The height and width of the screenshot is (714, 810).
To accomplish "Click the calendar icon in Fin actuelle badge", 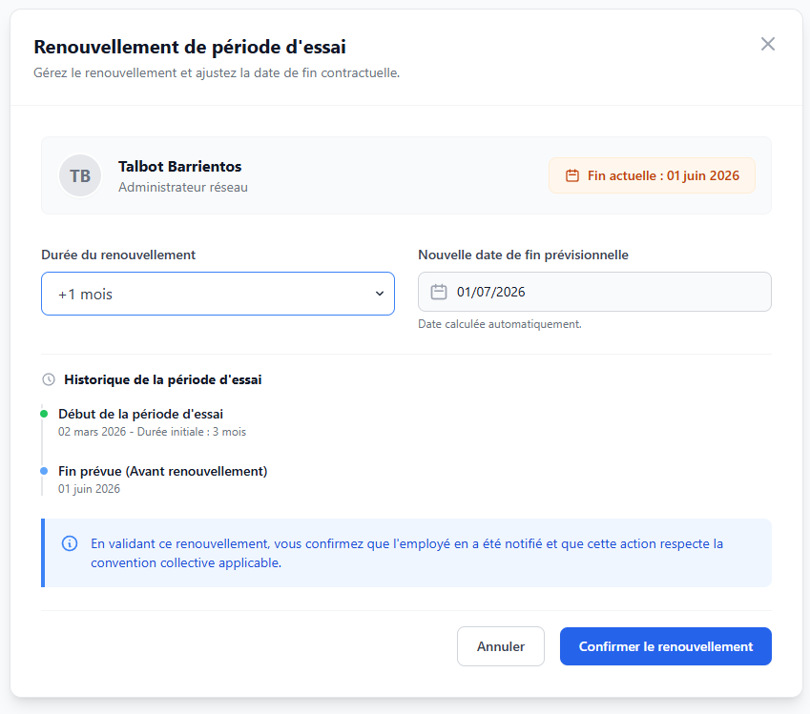I will pyautogui.click(x=571, y=175).
